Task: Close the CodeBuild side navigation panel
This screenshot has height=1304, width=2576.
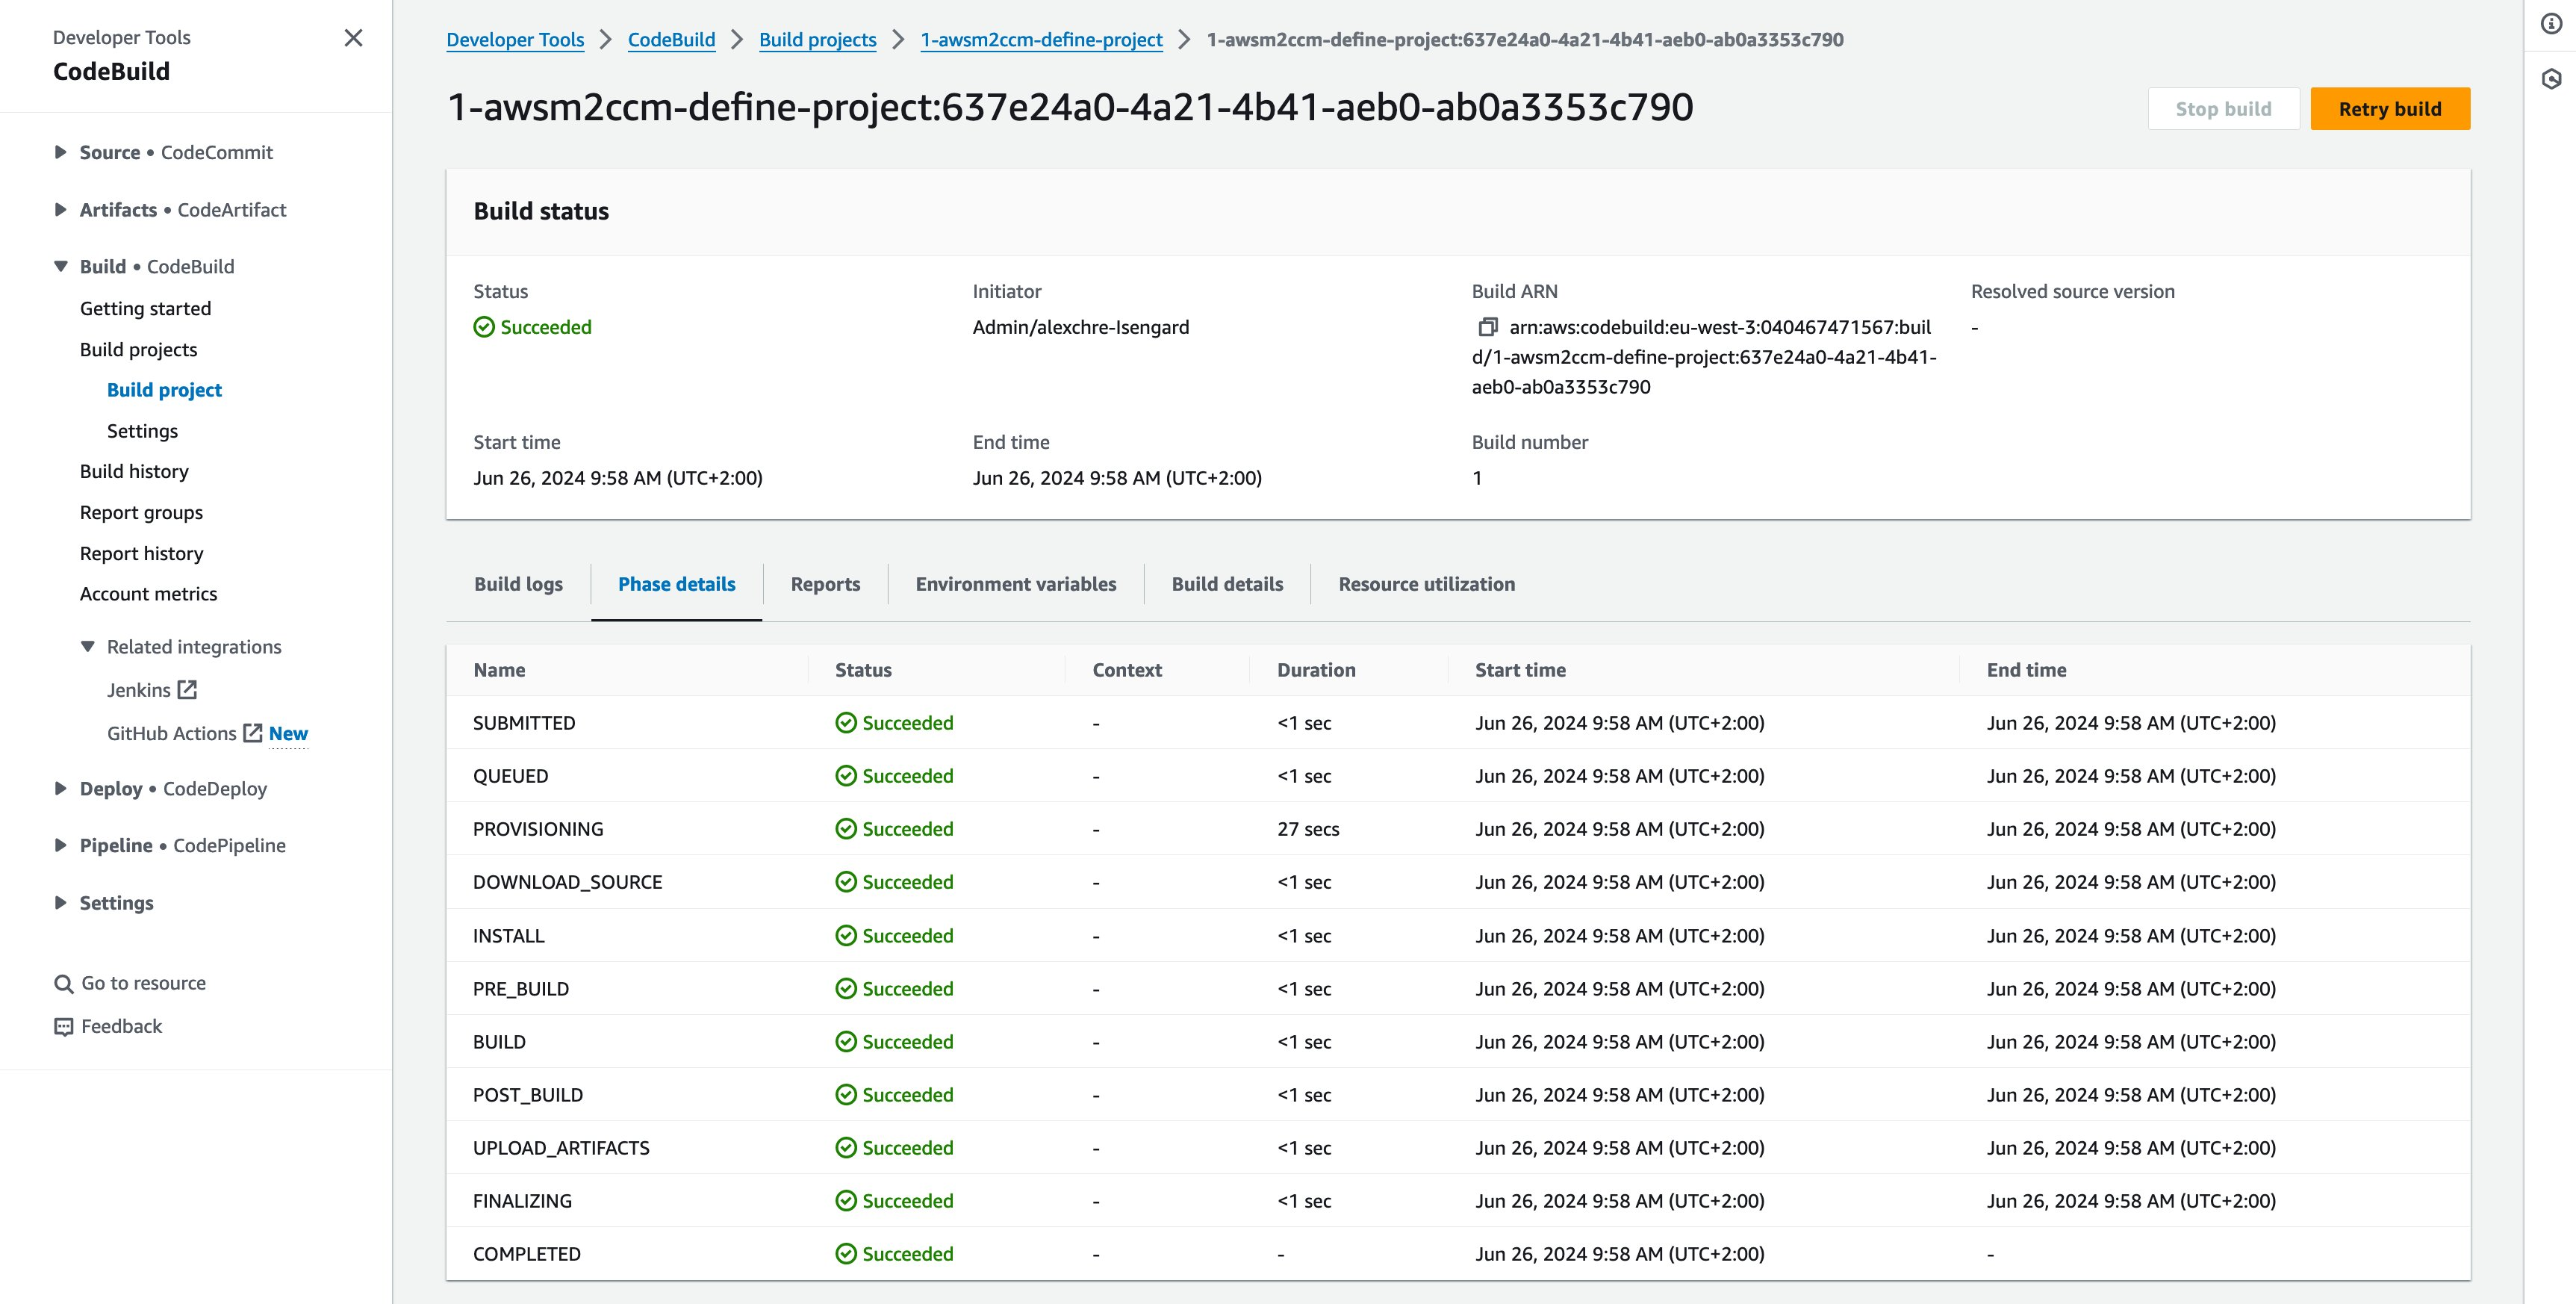Action: [353, 38]
